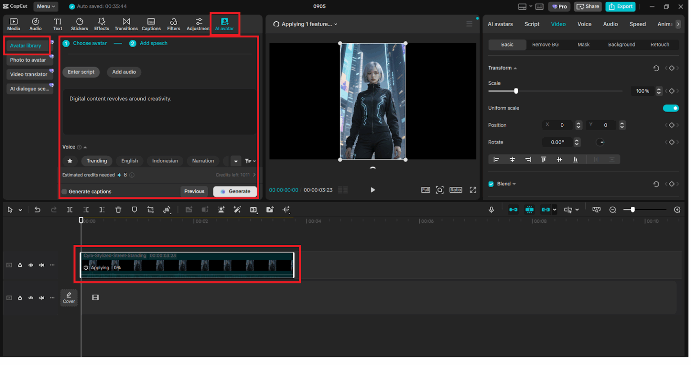This screenshot has width=691, height=365.
Task: Lock the Cover track
Action: click(x=20, y=298)
